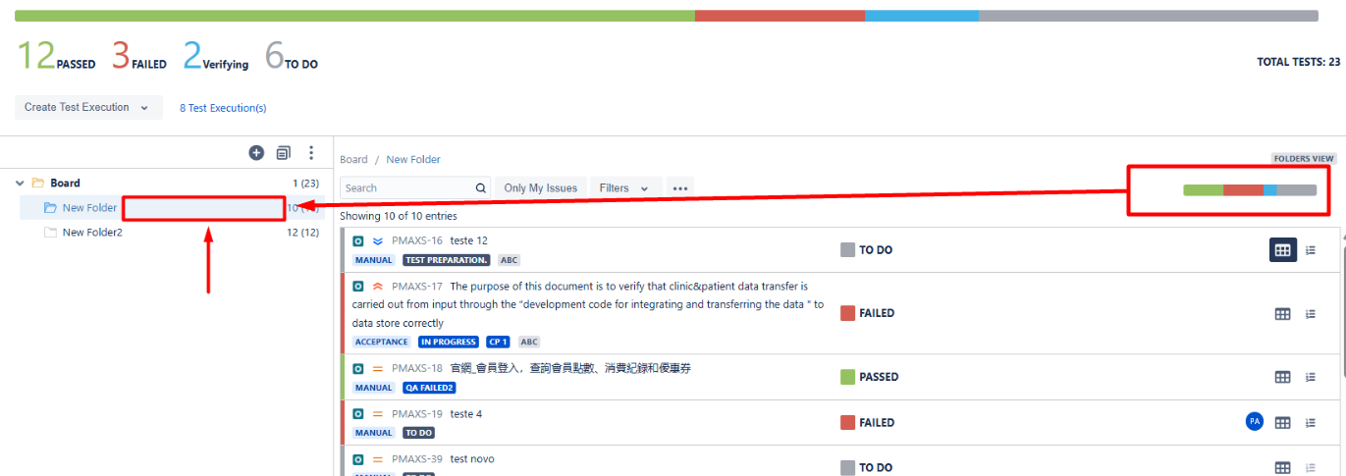1346x476 pixels.
Task: Click test type icon of PMAXS-18
Action: [x=358, y=368]
